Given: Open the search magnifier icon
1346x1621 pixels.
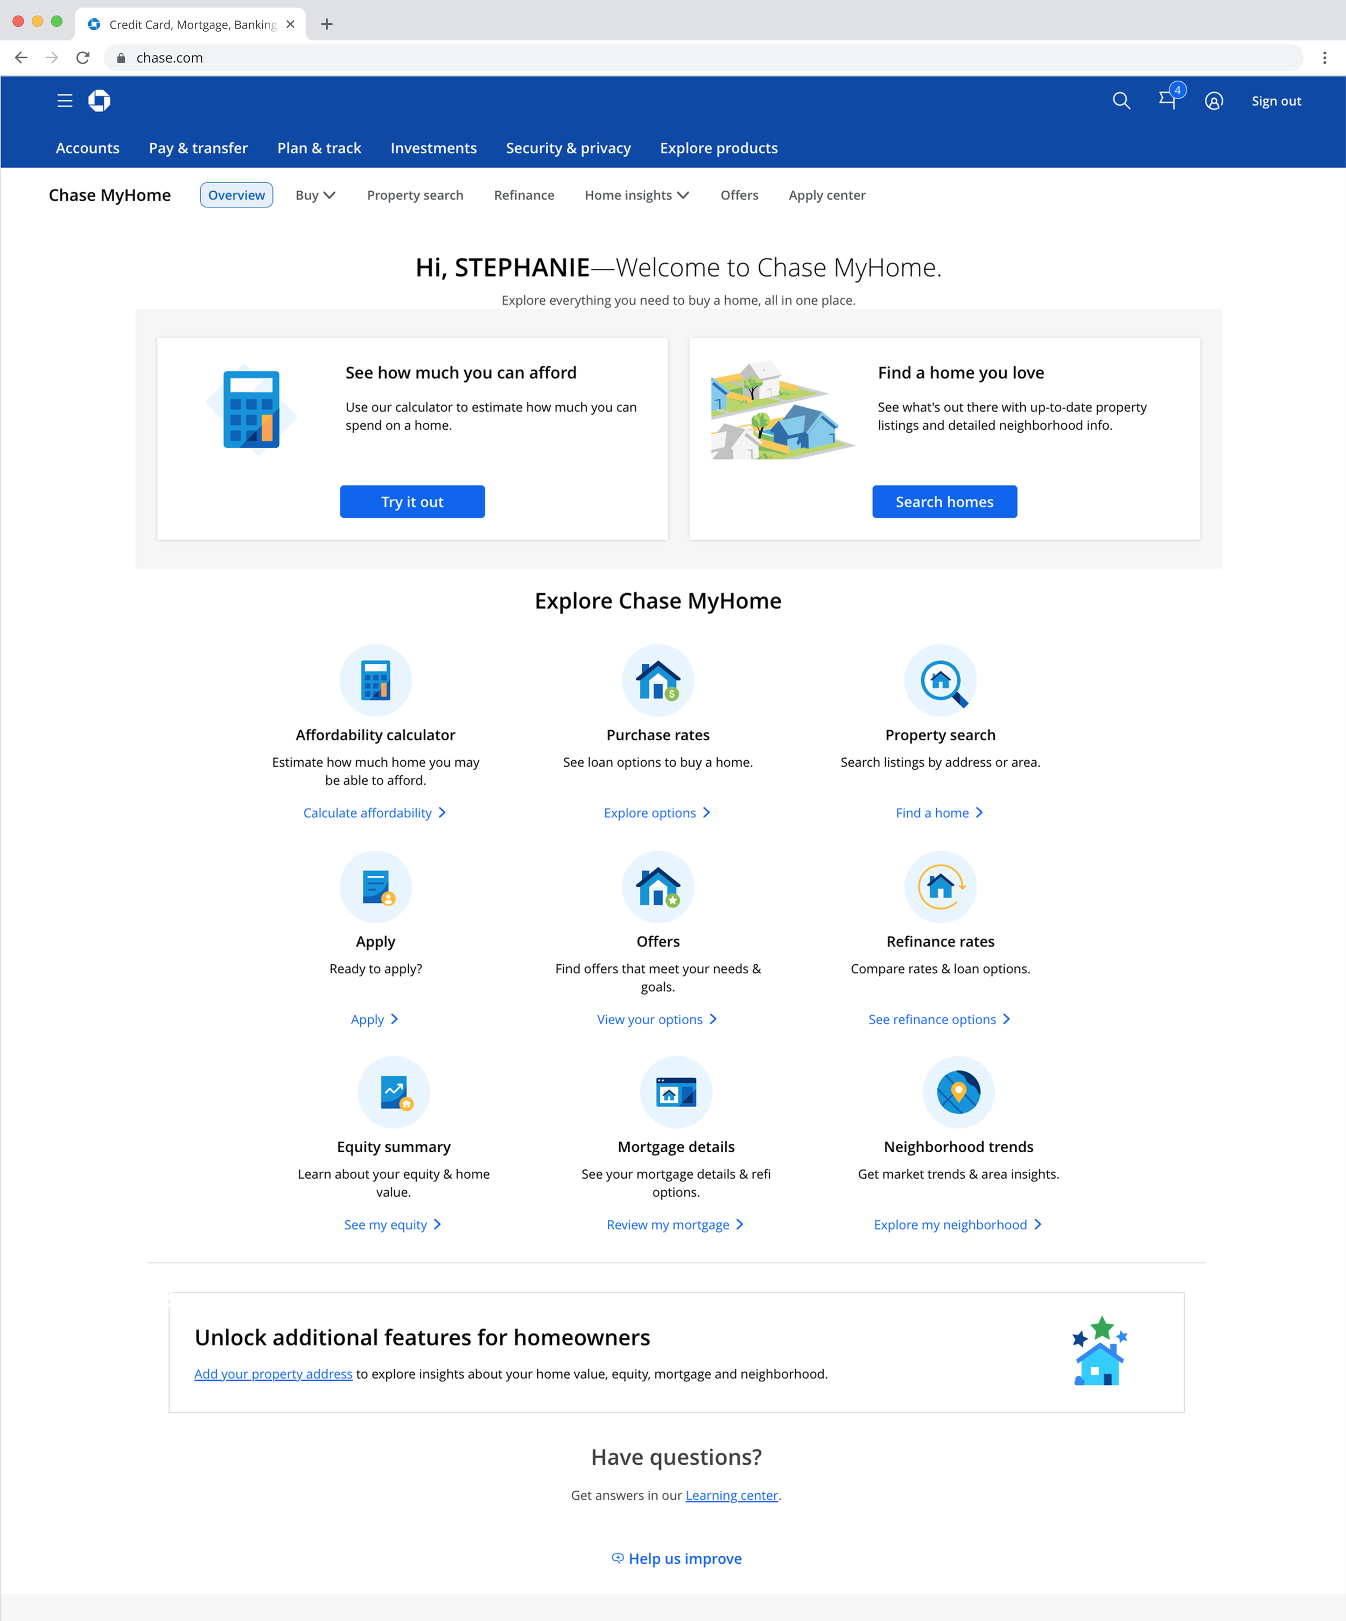Looking at the screenshot, I should click(1121, 101).
